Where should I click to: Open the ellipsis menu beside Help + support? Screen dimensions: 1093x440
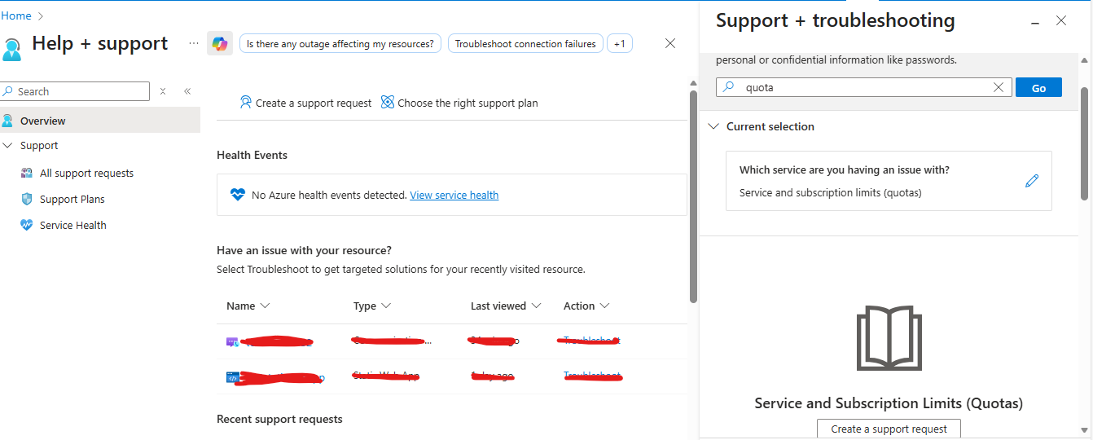pyautogui.click(x=193, y=43)
